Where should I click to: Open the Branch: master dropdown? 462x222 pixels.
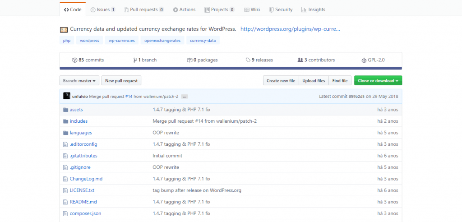click(79, 80)
